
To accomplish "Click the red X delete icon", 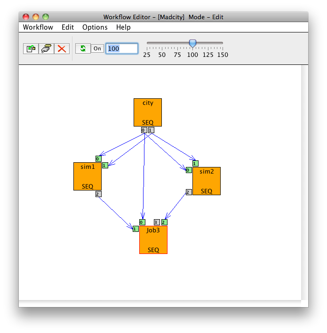I will tap(61, 48).
